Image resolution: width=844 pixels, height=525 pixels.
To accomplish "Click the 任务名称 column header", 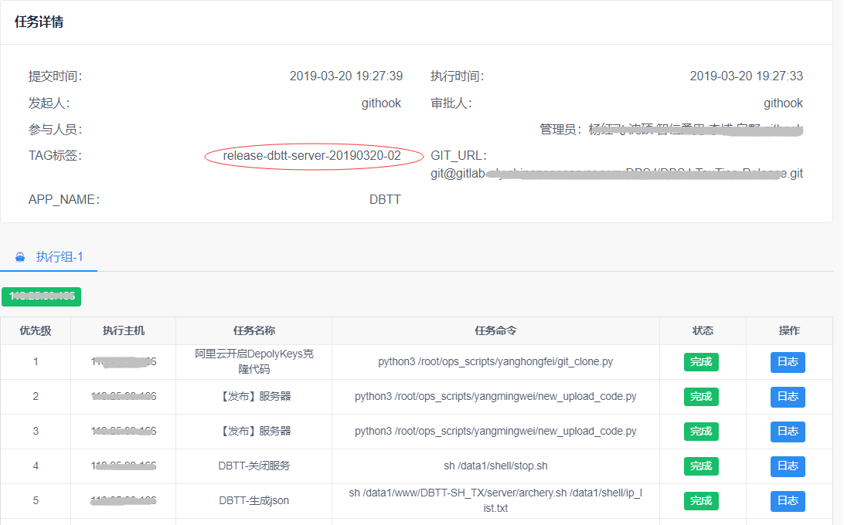I will (x=254, y=330).
